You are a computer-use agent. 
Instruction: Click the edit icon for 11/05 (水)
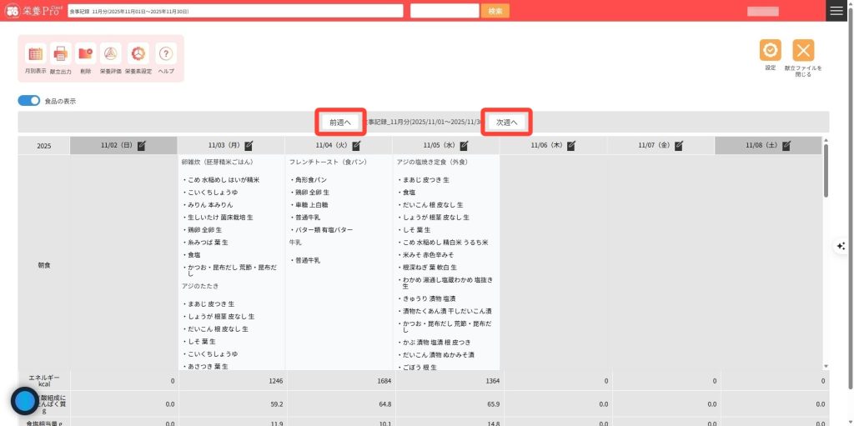coord(464,145)
